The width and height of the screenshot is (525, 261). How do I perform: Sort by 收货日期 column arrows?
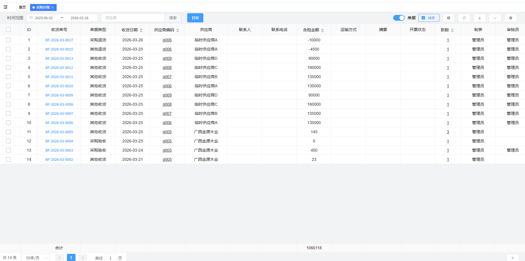[141, 30]
